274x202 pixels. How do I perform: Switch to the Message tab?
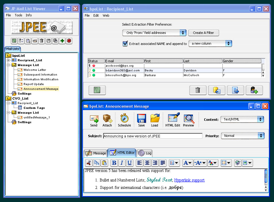(x=96, y=153)
